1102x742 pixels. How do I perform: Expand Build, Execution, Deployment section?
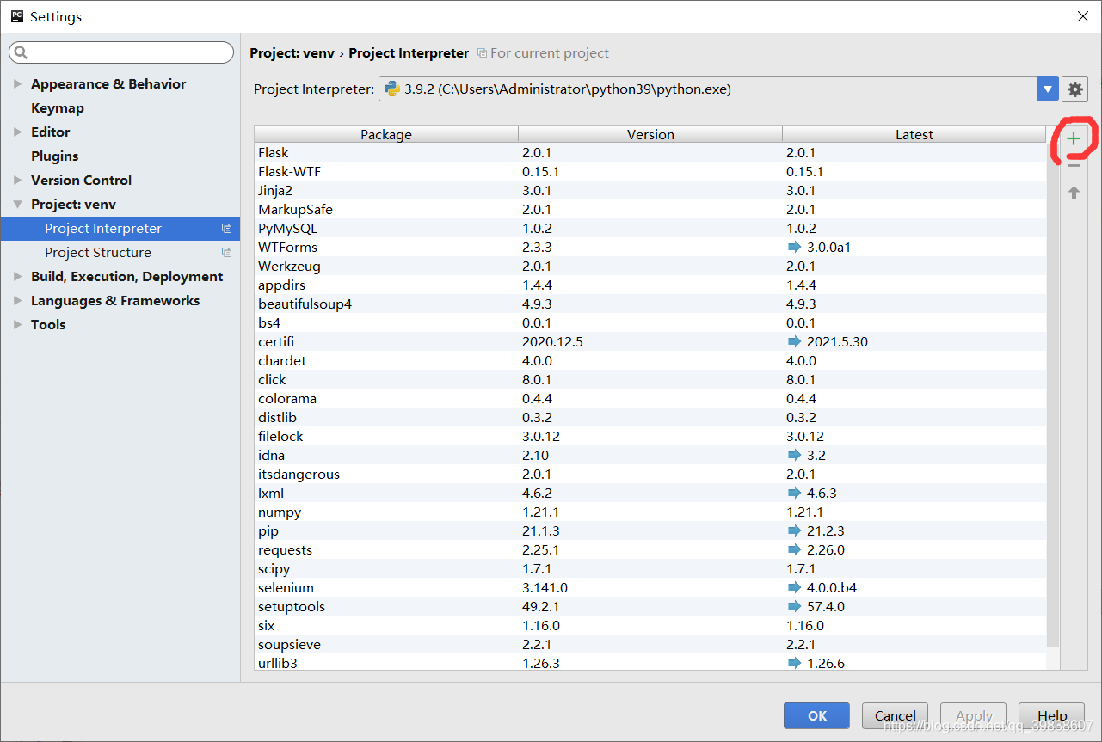[18, 277]
